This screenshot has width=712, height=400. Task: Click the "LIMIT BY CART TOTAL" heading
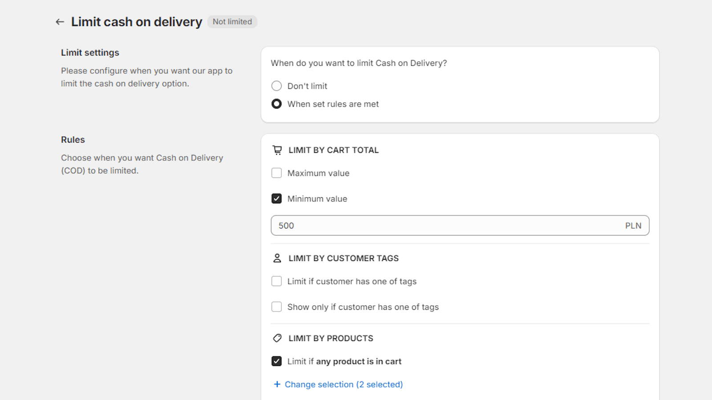tap(333, 150)
